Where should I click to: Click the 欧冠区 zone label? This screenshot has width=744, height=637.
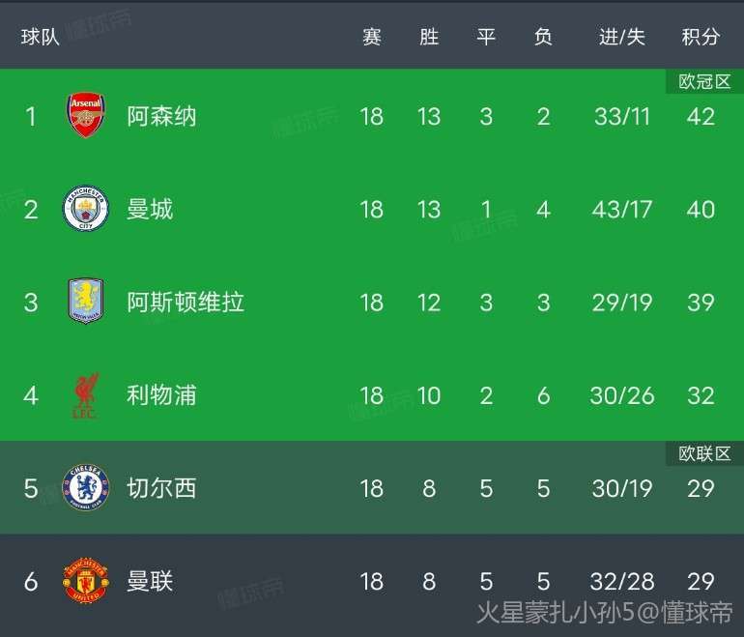pos(704,82)
